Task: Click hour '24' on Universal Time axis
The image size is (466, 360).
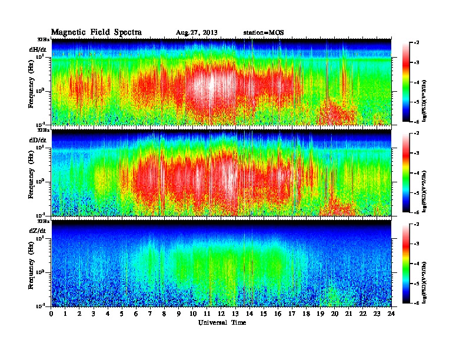Action: [x=391, y=314]
